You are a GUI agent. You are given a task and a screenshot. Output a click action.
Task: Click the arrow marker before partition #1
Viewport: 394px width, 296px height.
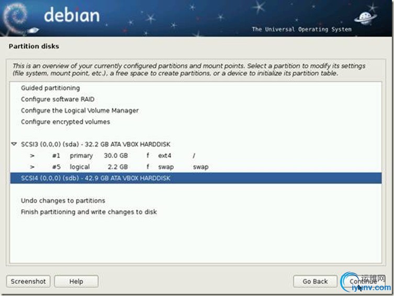coord(32,156)
